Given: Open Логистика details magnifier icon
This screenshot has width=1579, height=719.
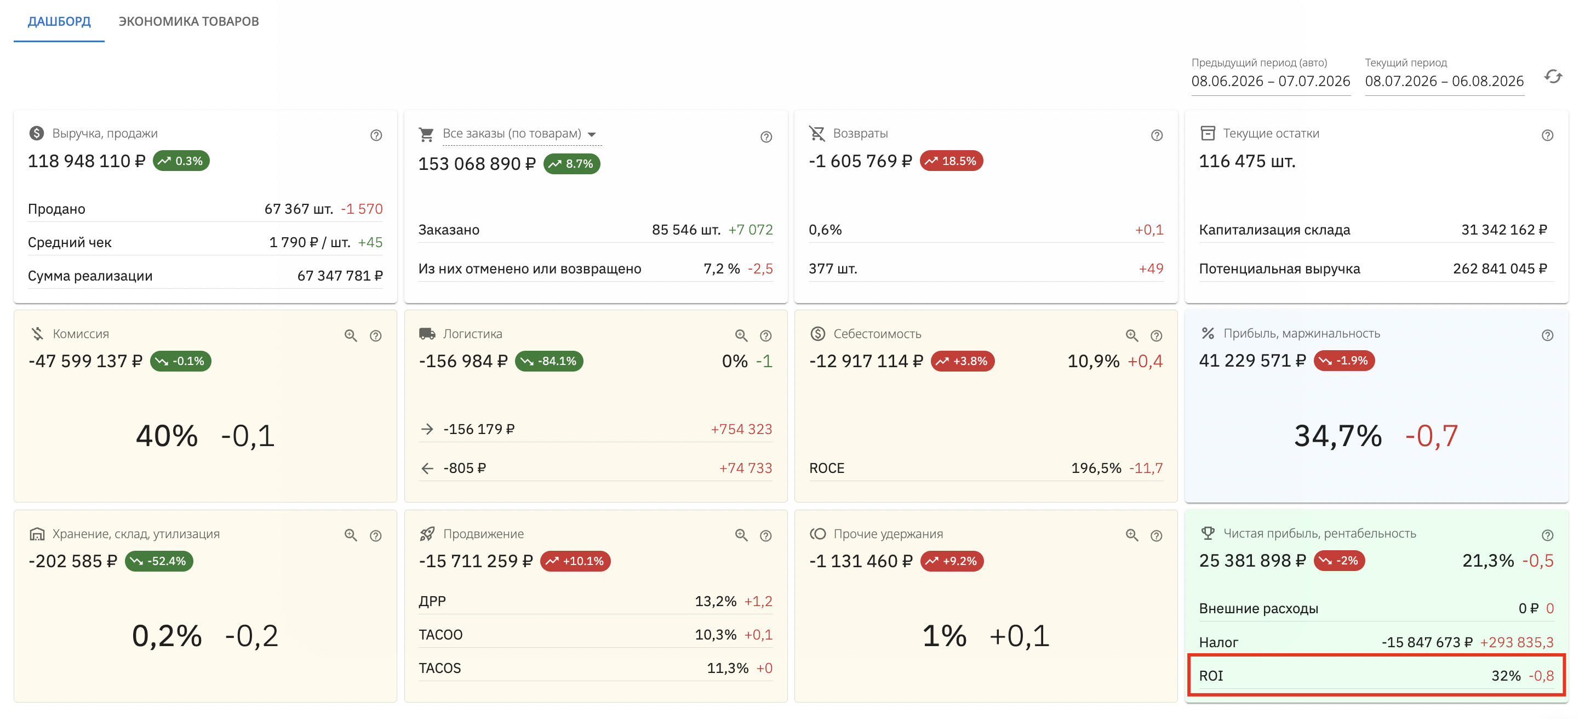Looking at the screenshot, I should point(741,335).
